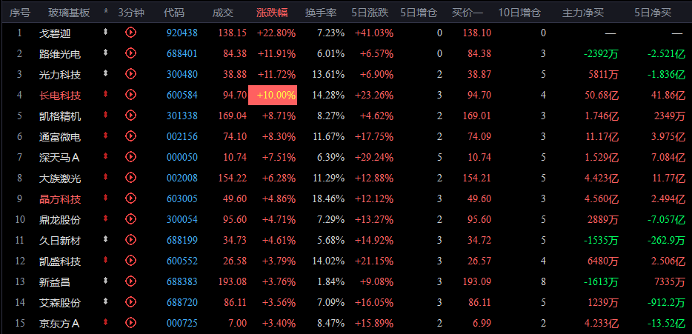Click the 玻璃基板 sector column header
The height and width of the screenshot is (334, 692).
69,13
